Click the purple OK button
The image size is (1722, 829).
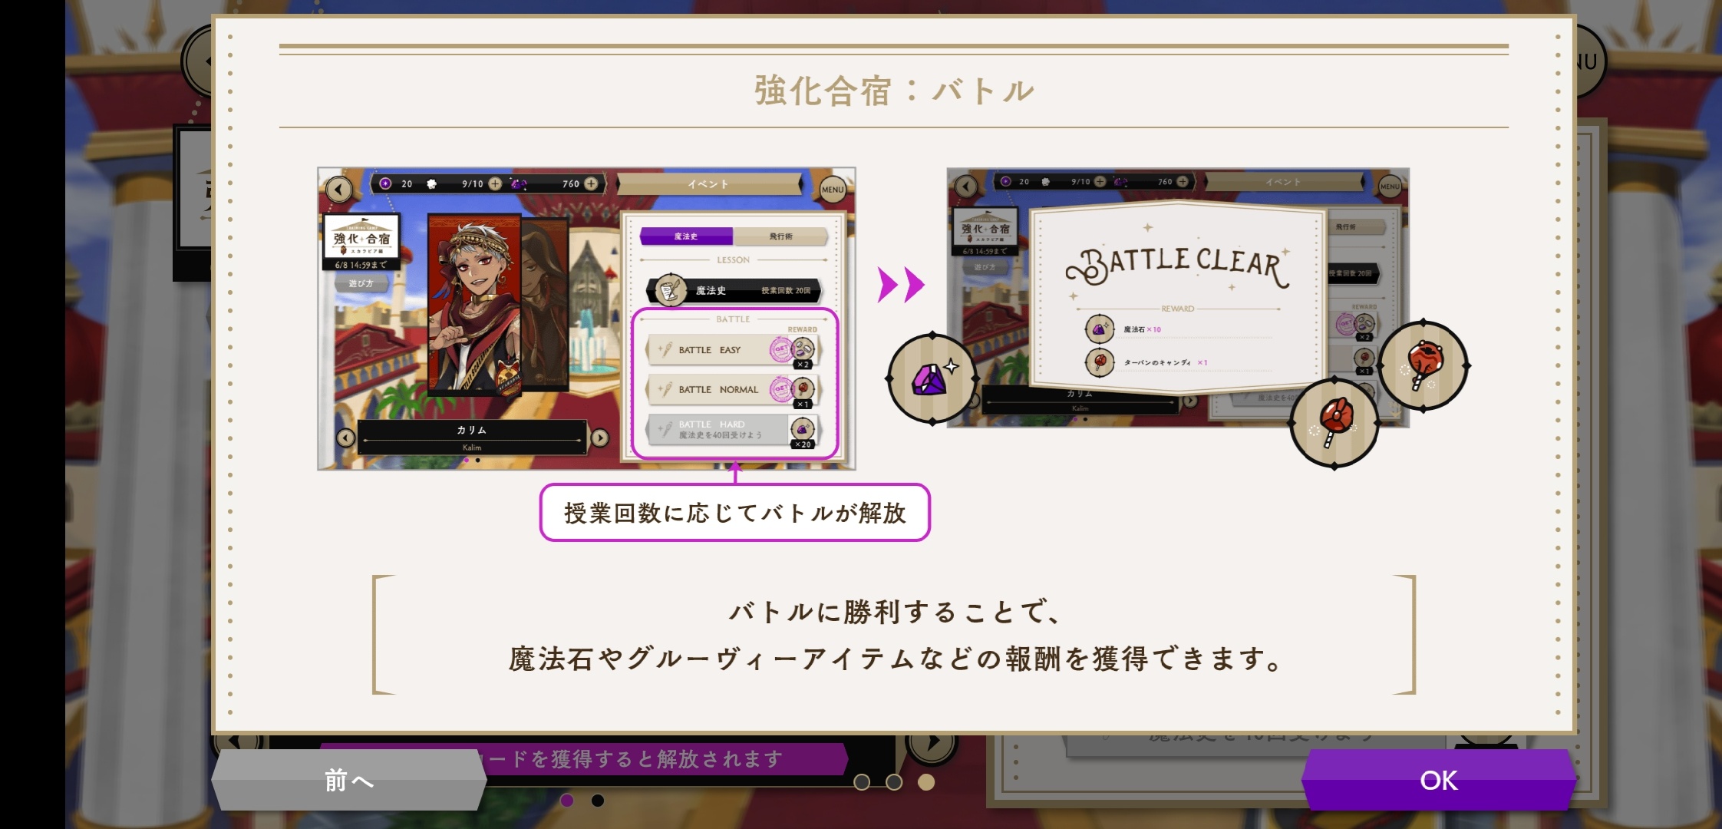(x=1439, y=780)
